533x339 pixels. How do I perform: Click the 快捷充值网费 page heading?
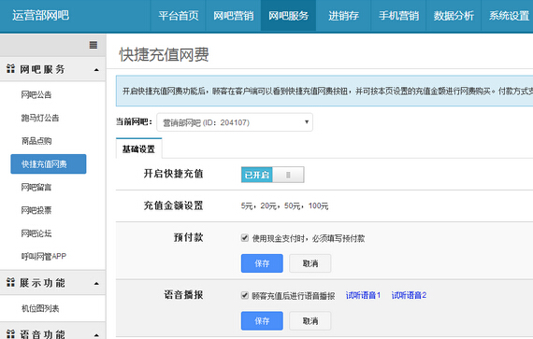(x=165, y=55)
